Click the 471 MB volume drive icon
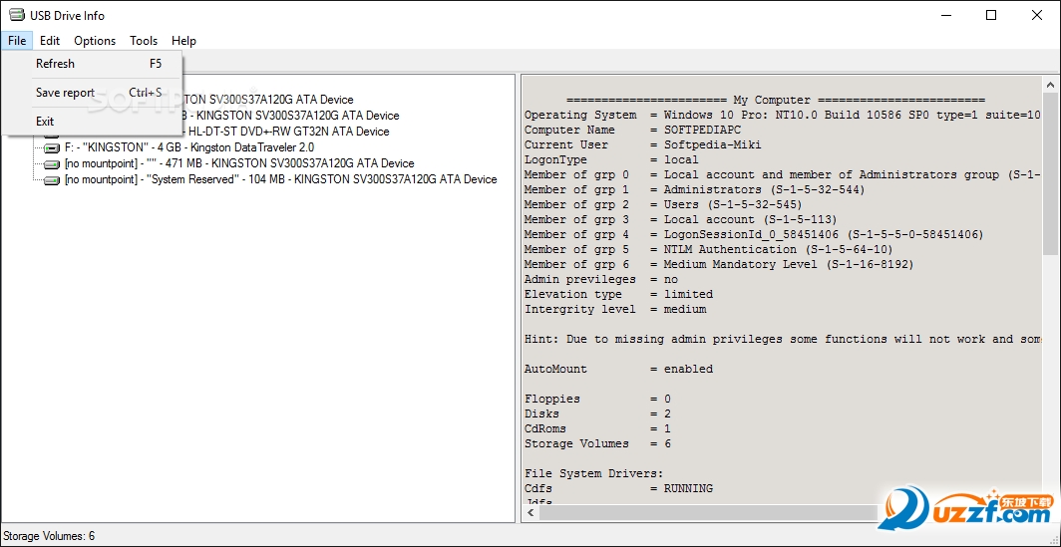The image size is (1061, 547). [x=52, y=163]
